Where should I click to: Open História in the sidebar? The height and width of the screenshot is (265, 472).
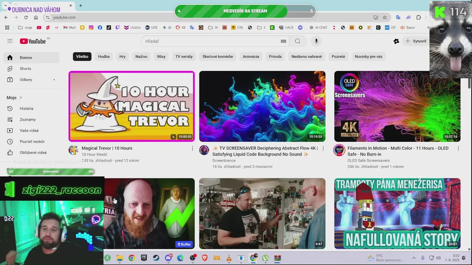point(31,109)
